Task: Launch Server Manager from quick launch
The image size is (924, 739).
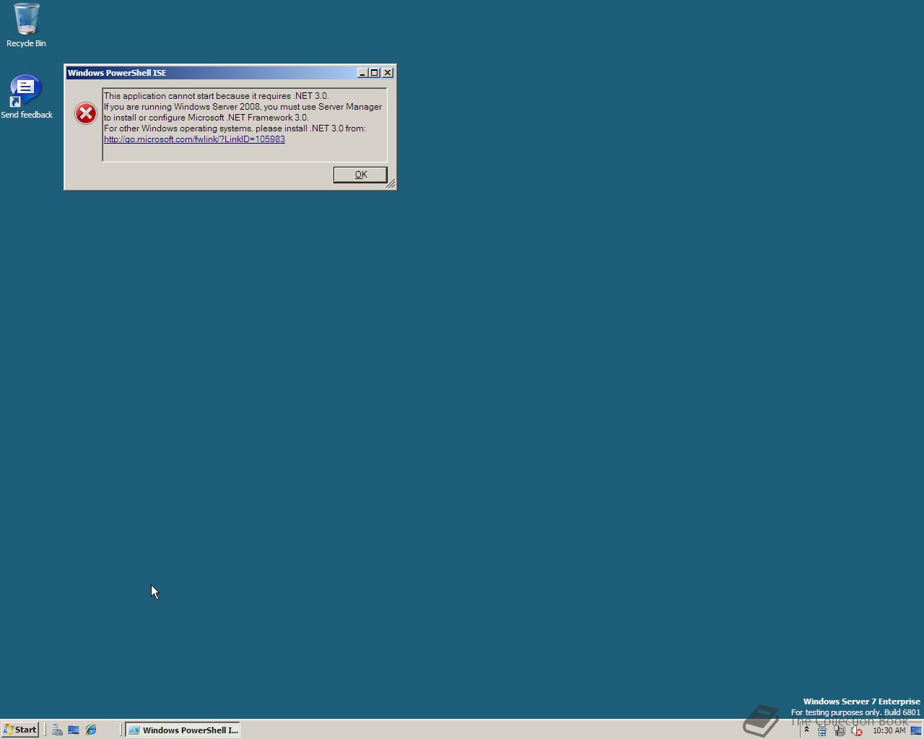Action: coord(57,730)
